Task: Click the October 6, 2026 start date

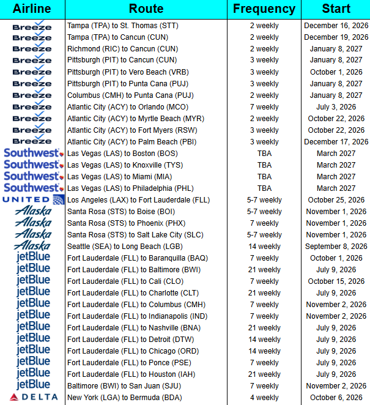Action: coord(336,398)
